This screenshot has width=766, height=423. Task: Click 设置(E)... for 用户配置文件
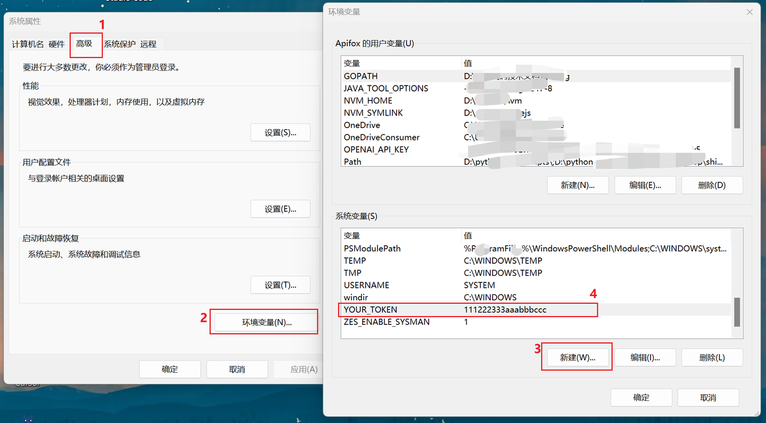[x=280, y=209]
